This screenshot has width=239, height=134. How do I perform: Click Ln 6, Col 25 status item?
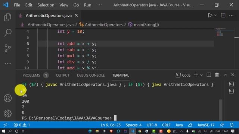pyautogui.click(x=111, y=125)
